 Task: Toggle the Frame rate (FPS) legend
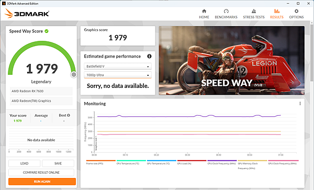pyautogui.click(x=100, y=162)
